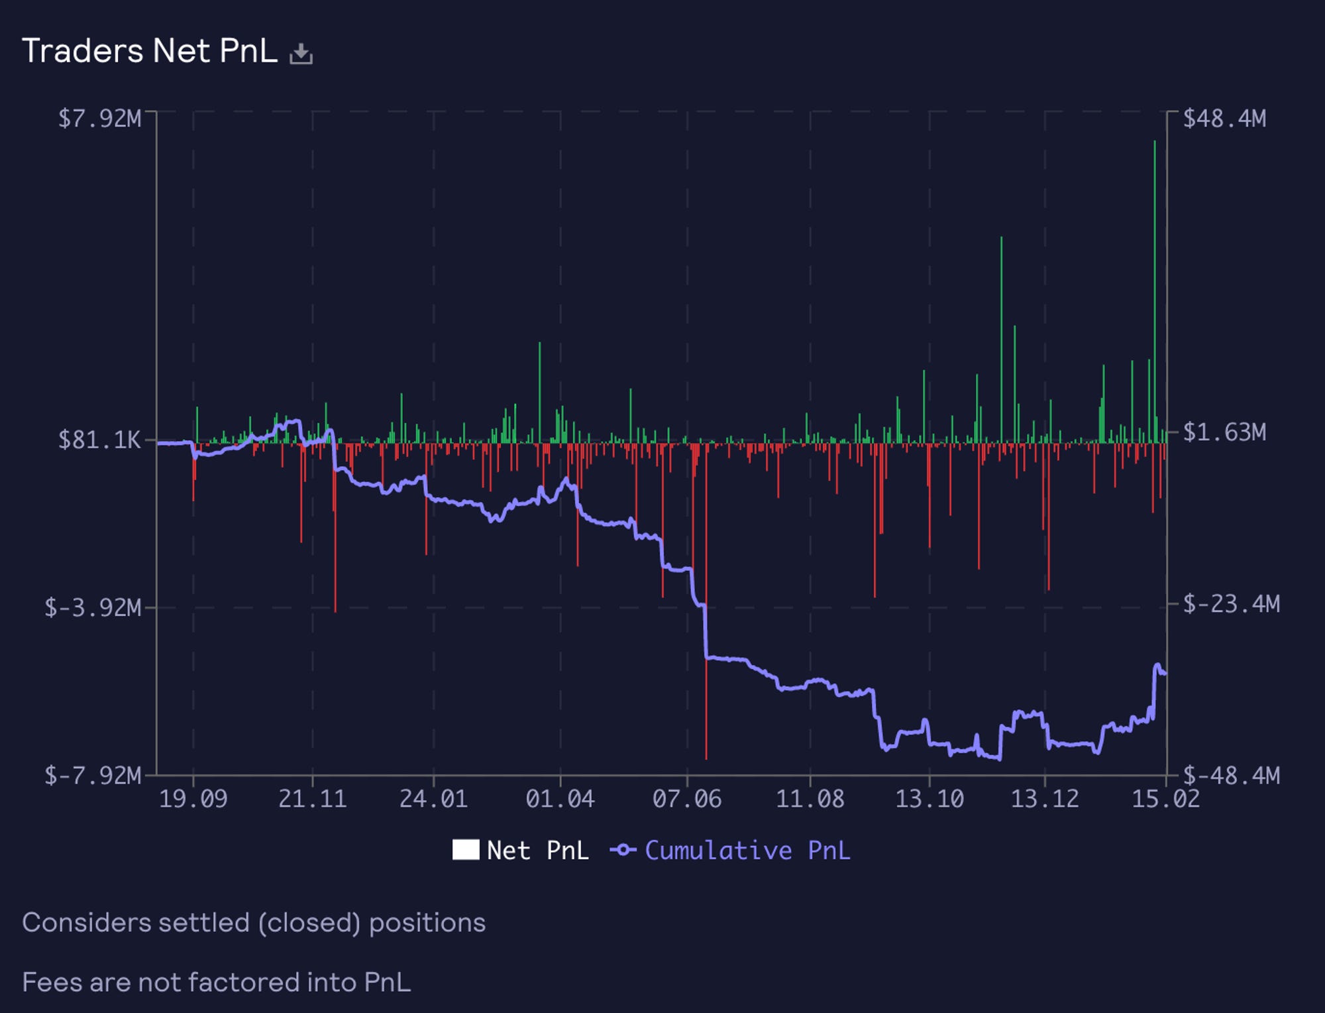Click the $81.1K left axis value

99,440
